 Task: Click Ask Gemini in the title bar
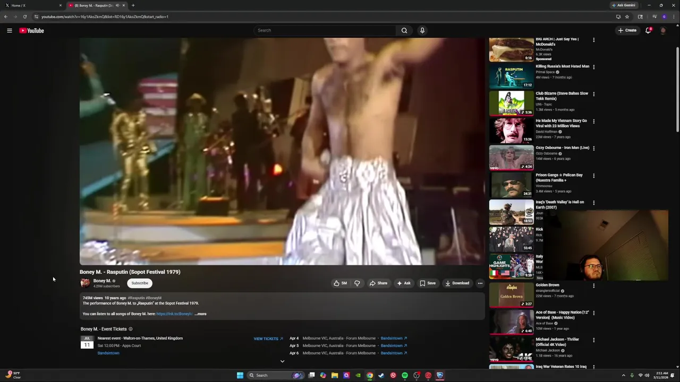[x=624, y=5]
